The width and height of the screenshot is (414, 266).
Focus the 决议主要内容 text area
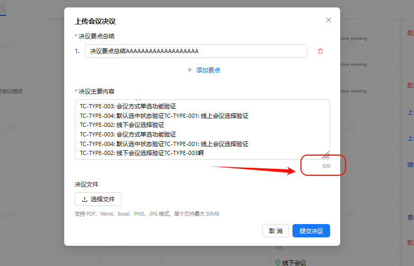(202, 130)
